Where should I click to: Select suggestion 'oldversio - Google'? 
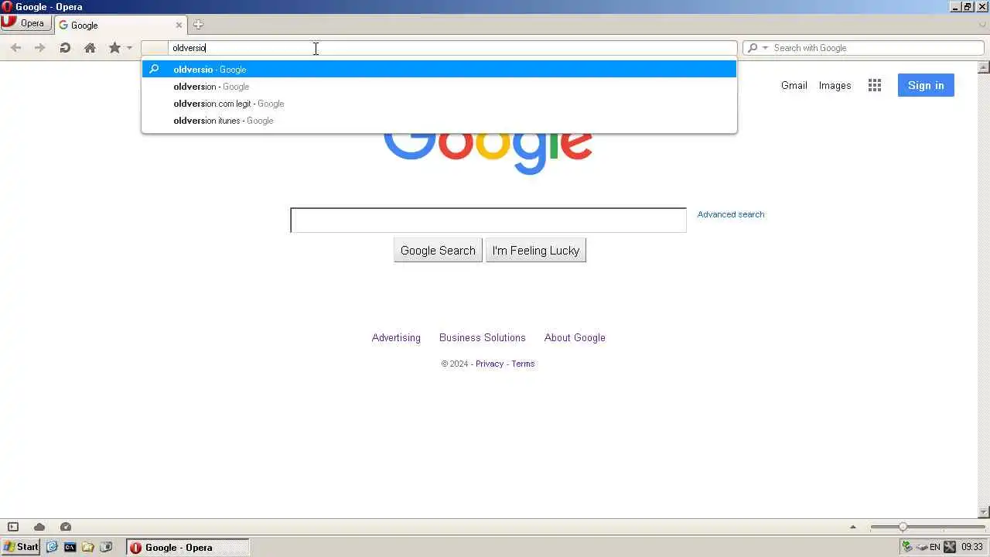tap(439, 70)
